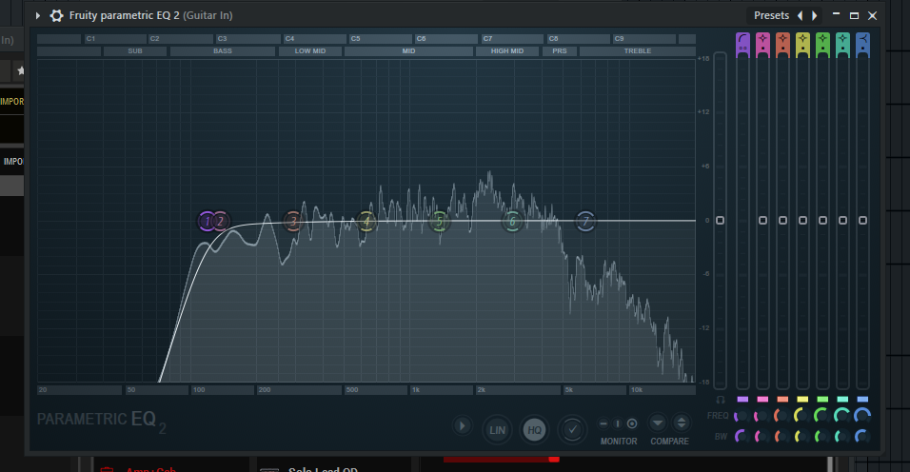Click the pink band 2 type icon

(762, 42)
